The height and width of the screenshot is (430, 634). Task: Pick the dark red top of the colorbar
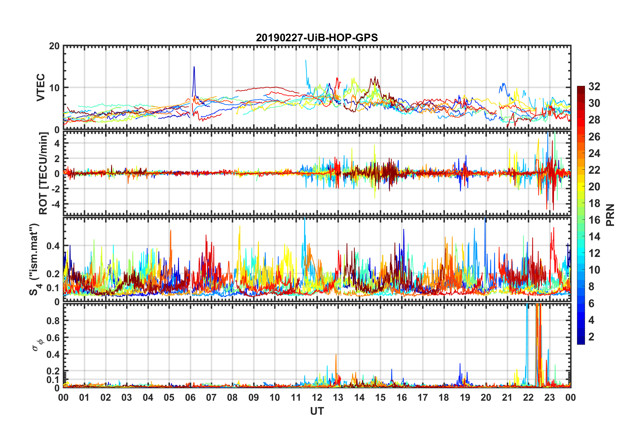(x=581, y=89)
